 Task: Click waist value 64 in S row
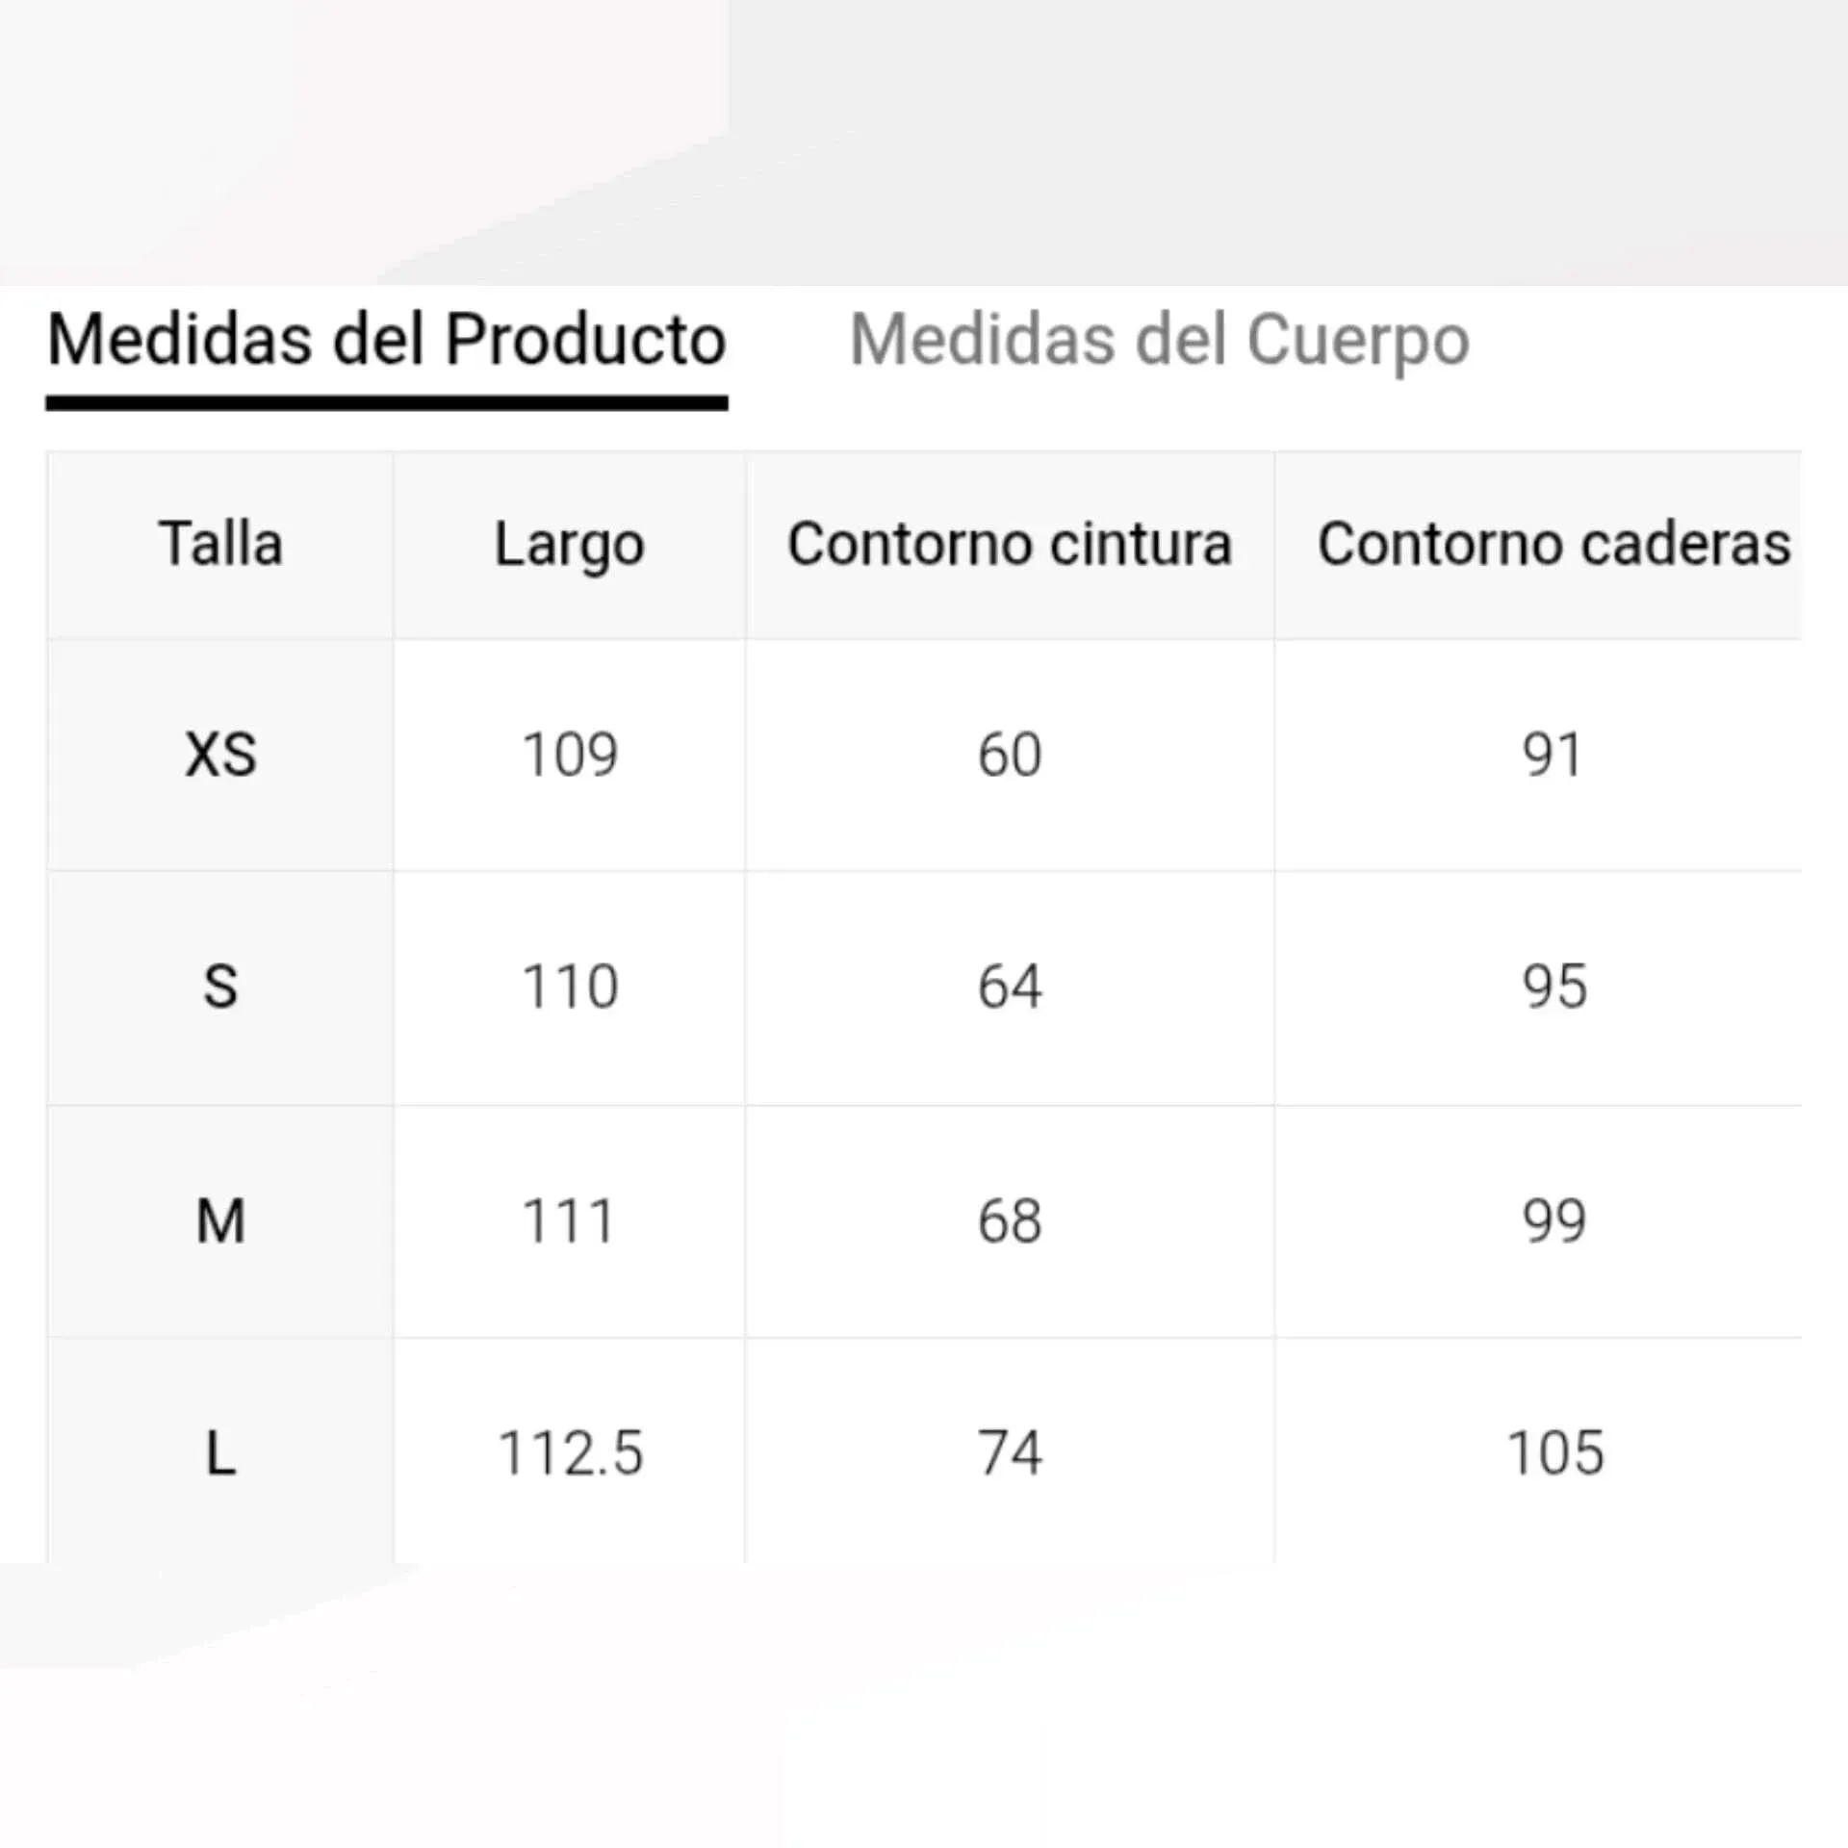click(1010, 988)
